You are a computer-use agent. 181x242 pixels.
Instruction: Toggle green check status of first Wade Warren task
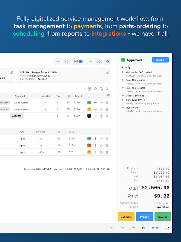point(89,103)
